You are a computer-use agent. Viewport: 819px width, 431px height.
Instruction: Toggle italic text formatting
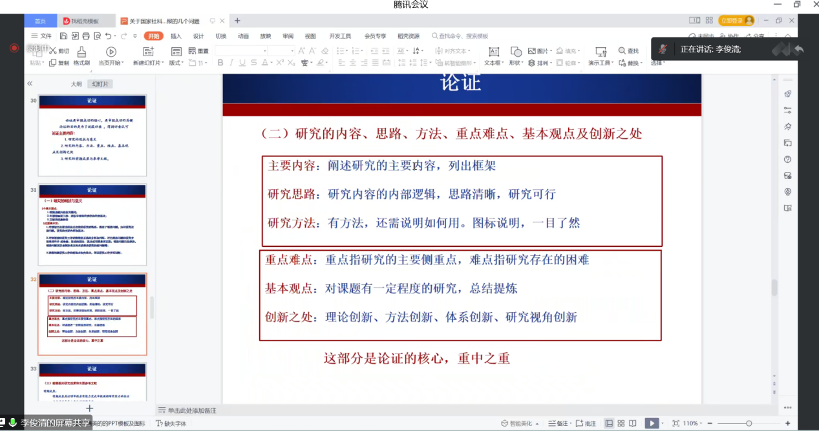pyautogui.click(x=231, y=63)
